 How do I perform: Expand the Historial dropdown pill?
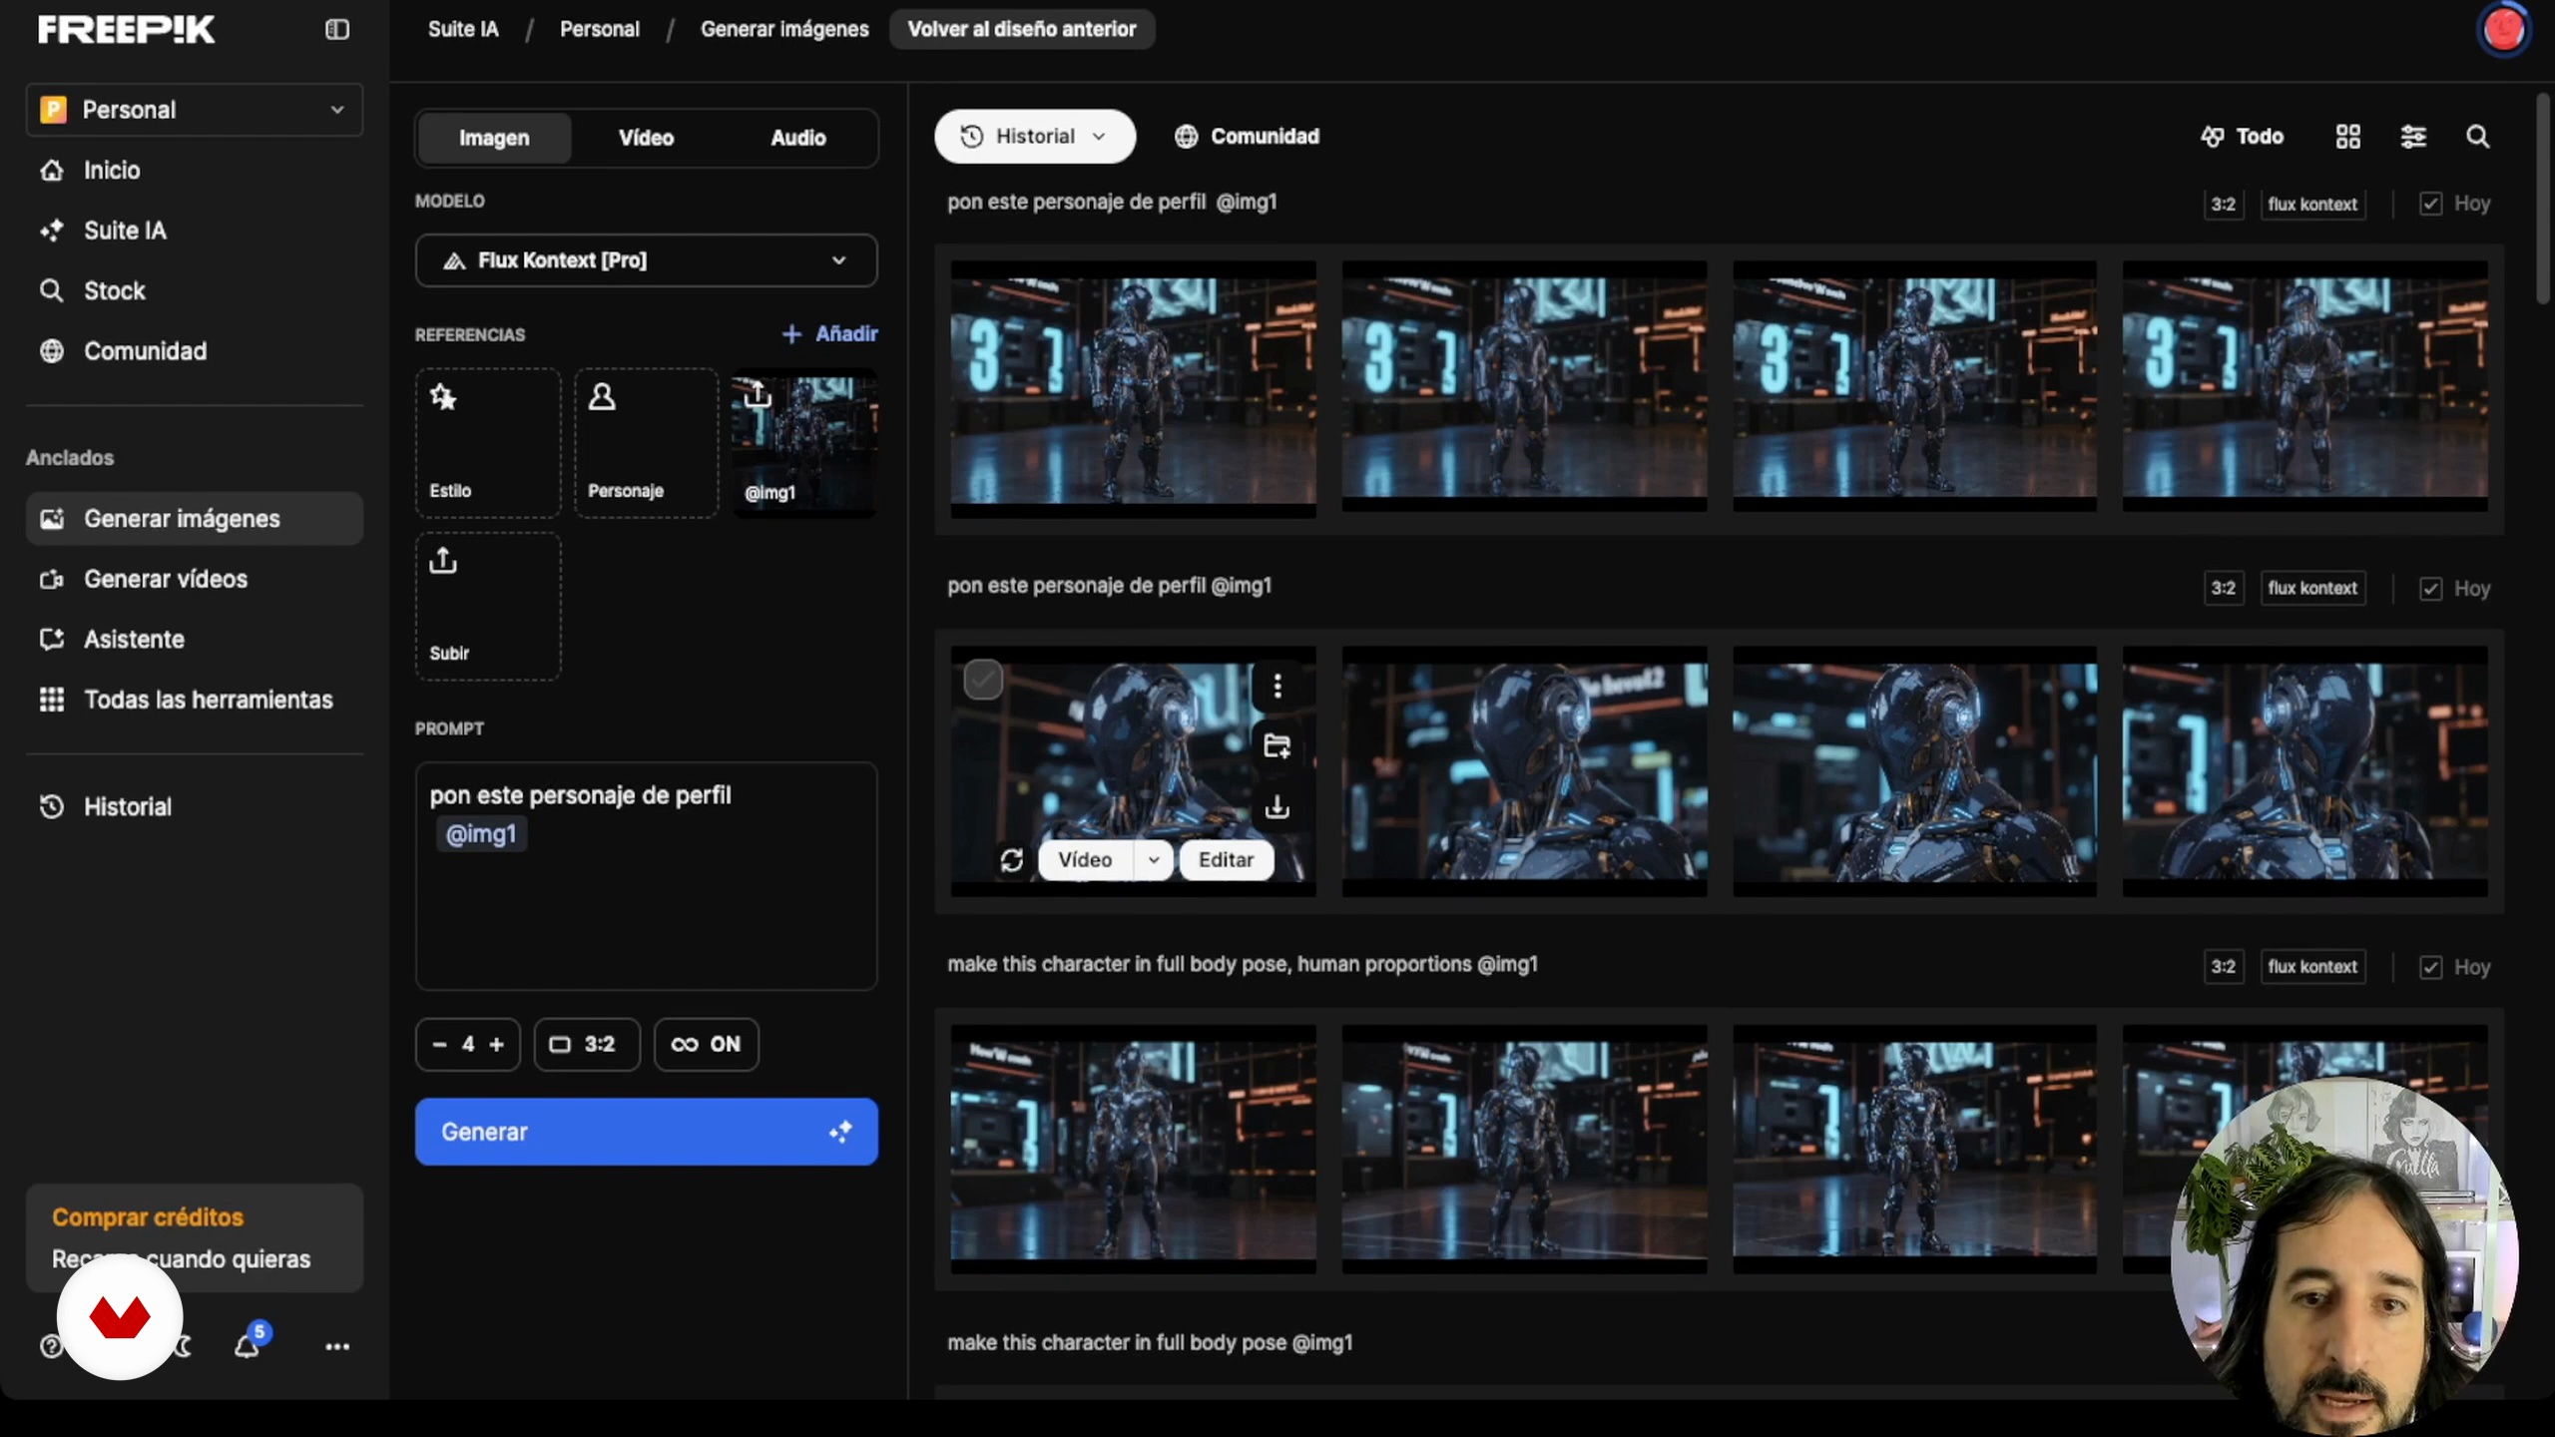click(1035, 137)
